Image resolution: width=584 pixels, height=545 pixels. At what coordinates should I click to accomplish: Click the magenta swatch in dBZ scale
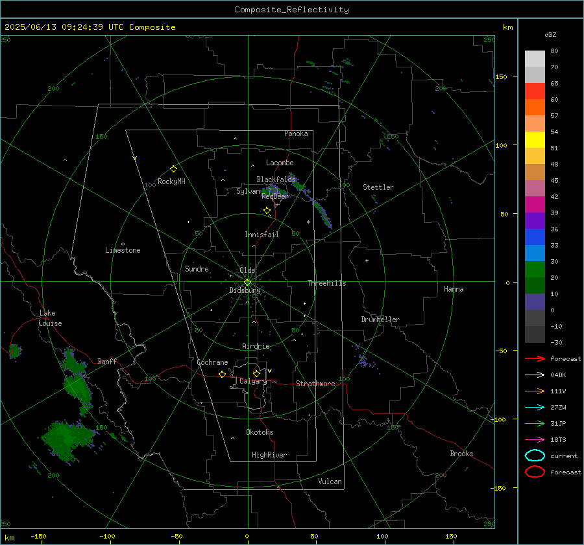click(x=535, y=205)
